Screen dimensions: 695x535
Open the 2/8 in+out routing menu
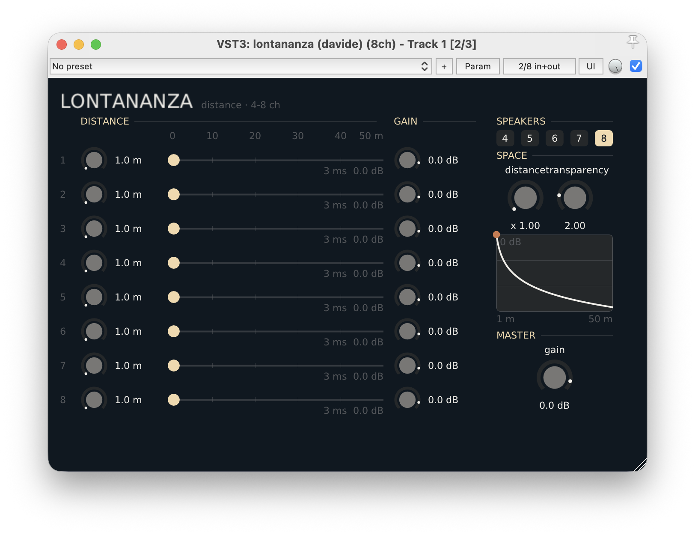tap(539, 66)
